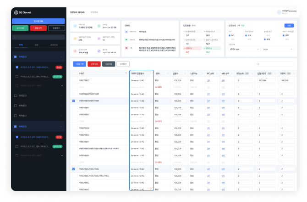Switch to the middle sidebar tab
The height and width of the screenshot is (202, 307).
[36, 45]
